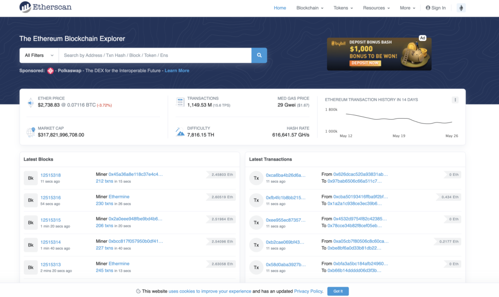This screenshot has height=297, width=499.
Task: View 245 txns link
Action: (x=104, y=271)
